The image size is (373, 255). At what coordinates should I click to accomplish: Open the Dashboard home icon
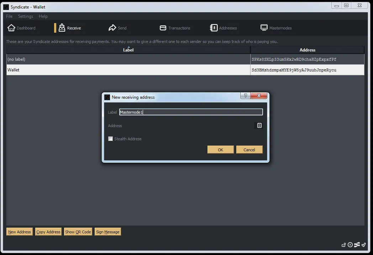coord(11,28)
